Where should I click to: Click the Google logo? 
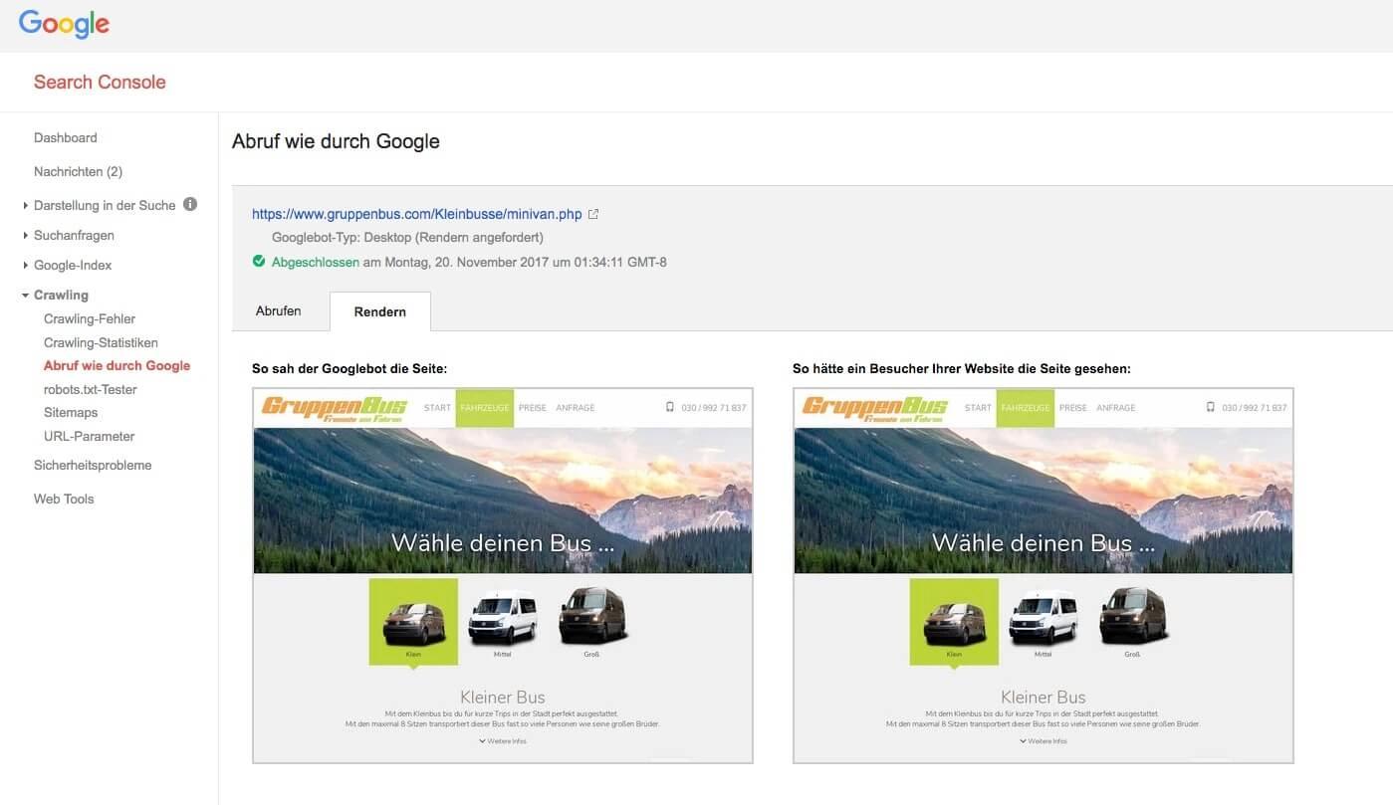[64, 24]
